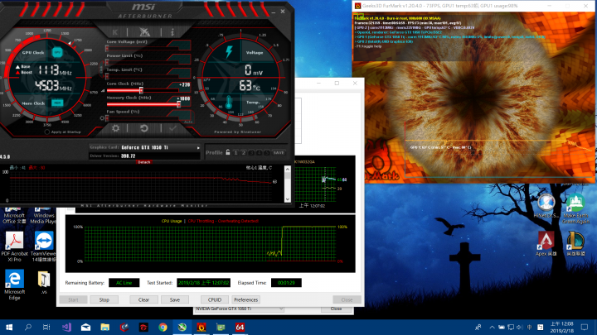The width and height of the screenshot is (597, 335).
Task: Toggle the profile lock icon
Action: (x=228, y=152)
